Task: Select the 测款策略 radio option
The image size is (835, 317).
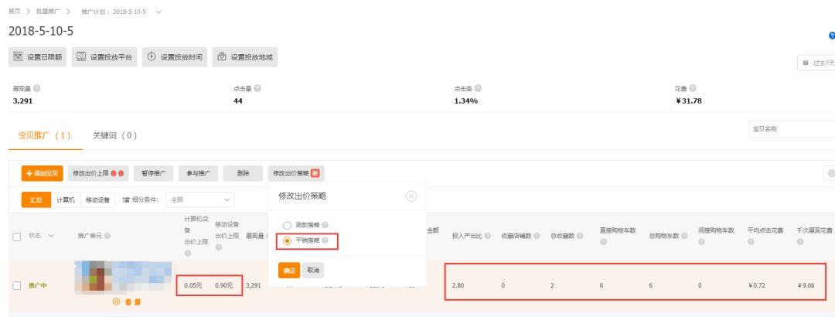Action: tap(287, 225)
